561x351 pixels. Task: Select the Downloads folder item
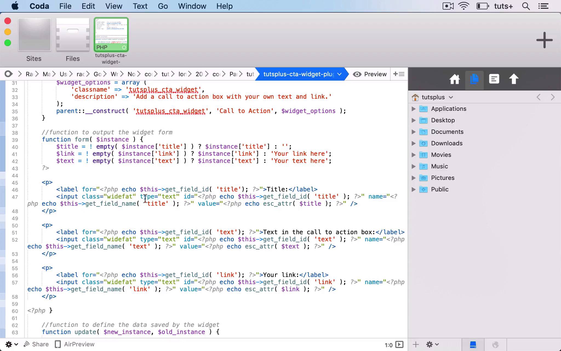coord(446,143)
